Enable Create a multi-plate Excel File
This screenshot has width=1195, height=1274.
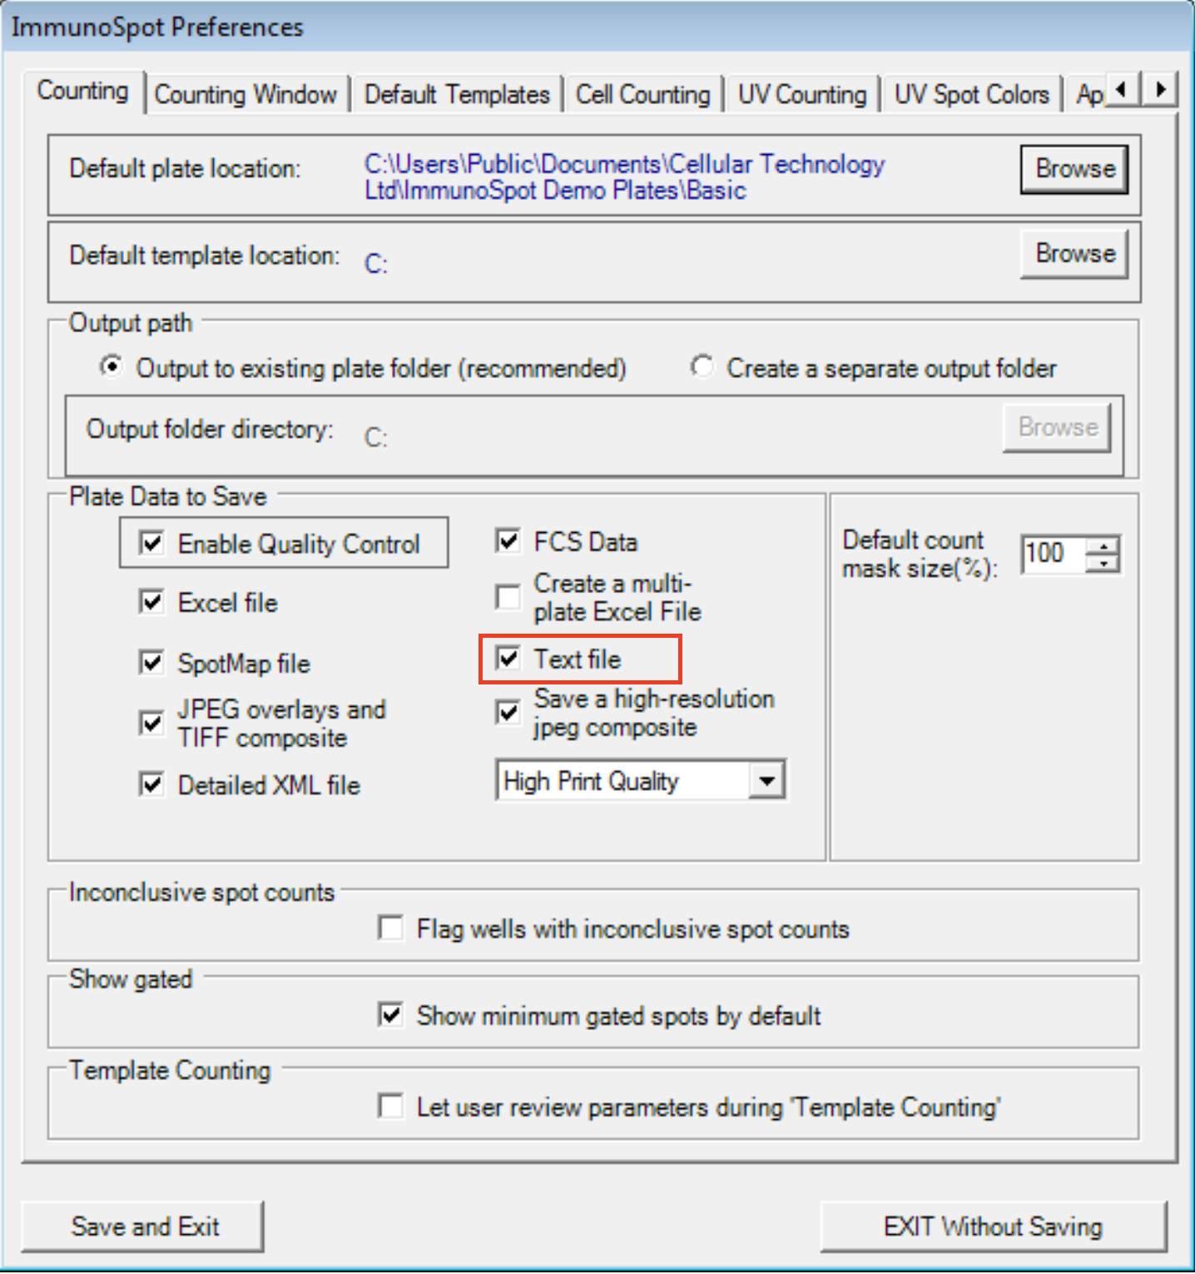coord(508,596)
